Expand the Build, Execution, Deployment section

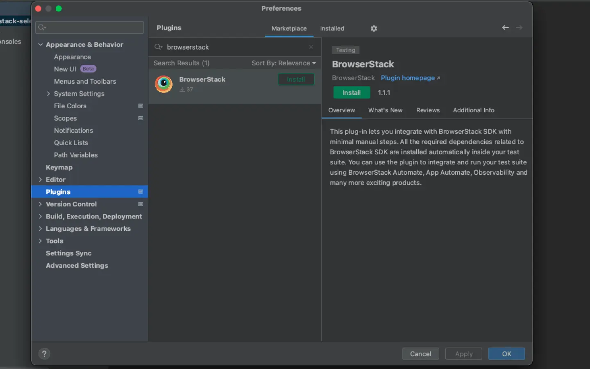[x=41, y=216]
